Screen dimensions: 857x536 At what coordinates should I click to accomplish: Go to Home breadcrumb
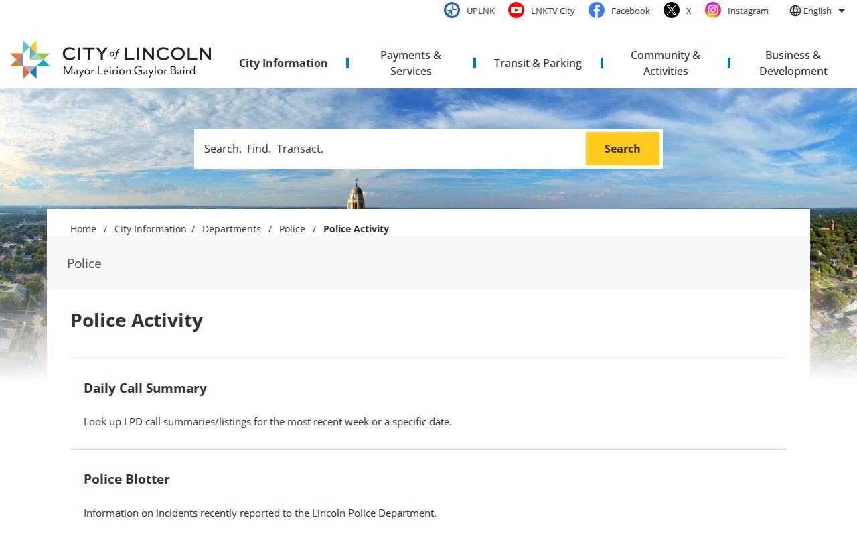83,229
